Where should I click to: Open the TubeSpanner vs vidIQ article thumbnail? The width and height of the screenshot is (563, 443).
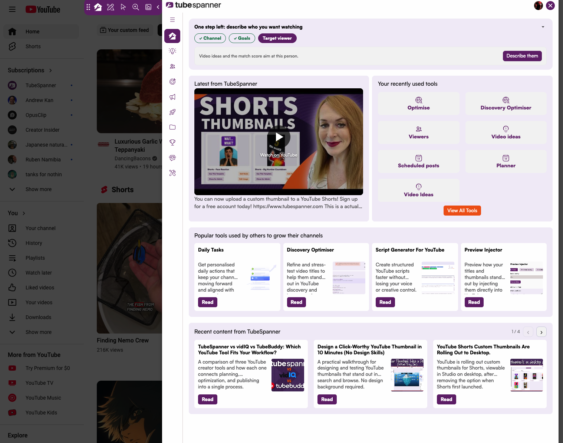[288, 375]
